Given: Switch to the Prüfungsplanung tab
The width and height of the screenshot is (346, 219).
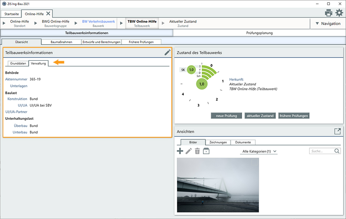Looking at the screenshot, I should (259, 33).
